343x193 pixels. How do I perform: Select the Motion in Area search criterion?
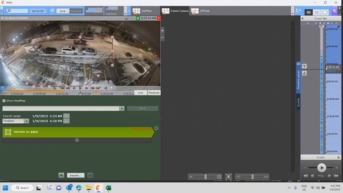click(78, 132)
